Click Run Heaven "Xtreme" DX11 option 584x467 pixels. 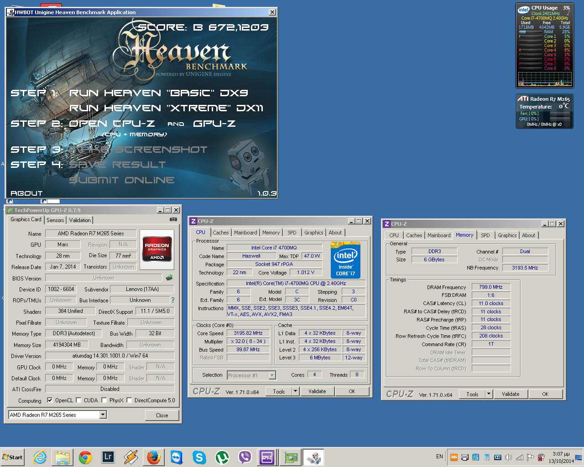166,108
